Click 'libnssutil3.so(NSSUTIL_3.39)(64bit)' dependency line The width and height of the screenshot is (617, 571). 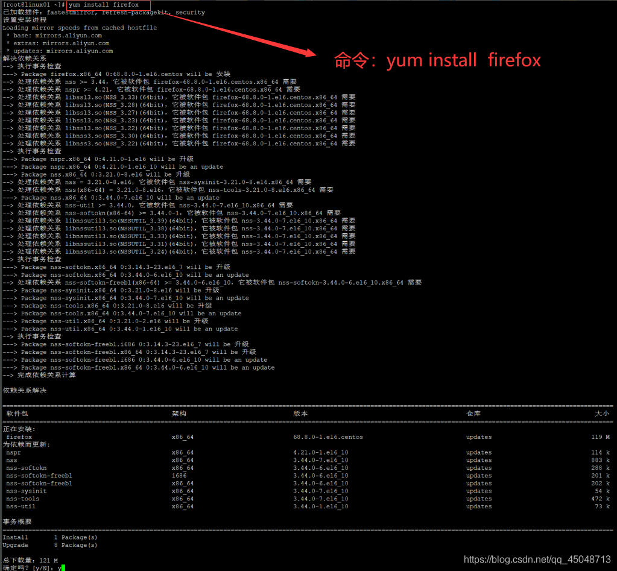point(179,221)
